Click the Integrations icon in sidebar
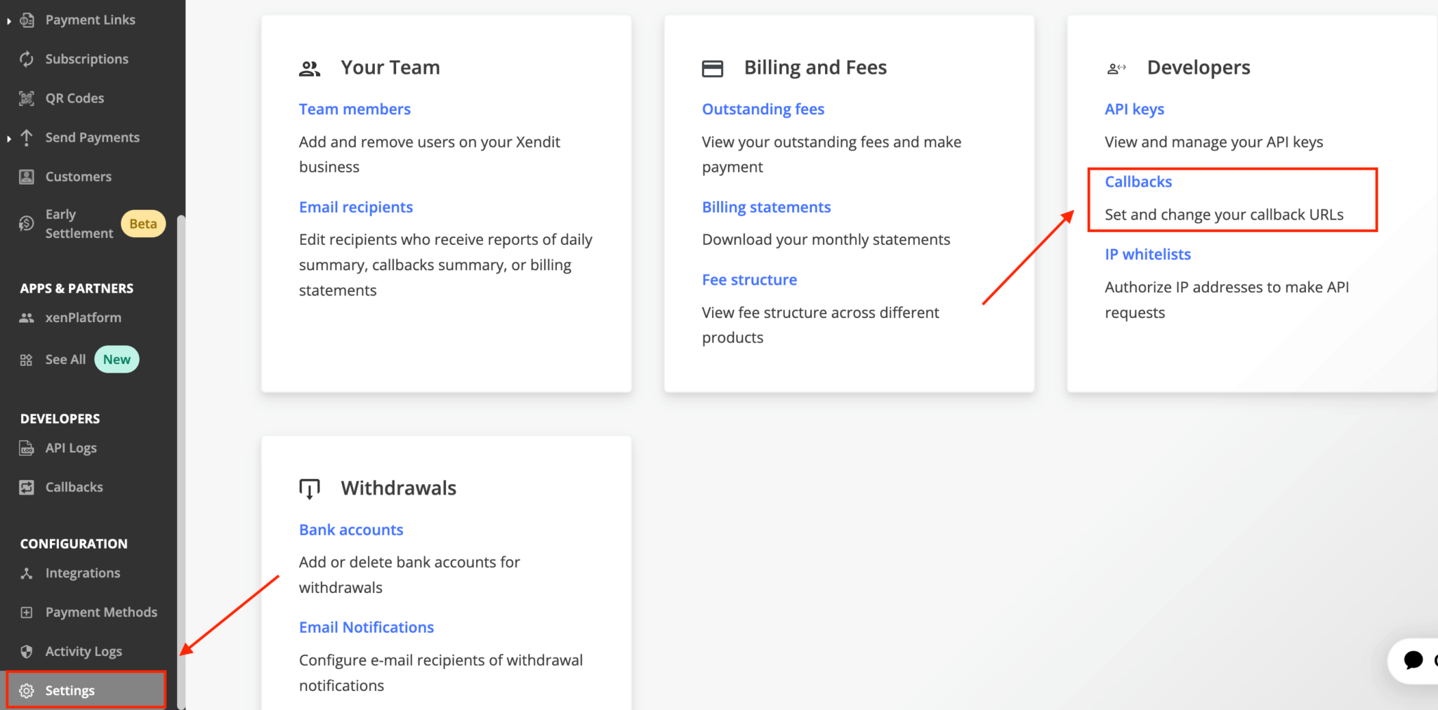Image resolution: width=1438 pixels, height=710 pixels. [x=27, y=573]
